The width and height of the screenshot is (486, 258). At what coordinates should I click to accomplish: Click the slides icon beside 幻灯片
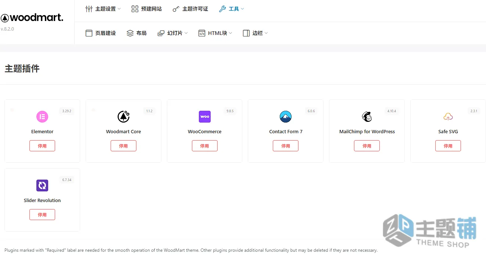(x=161, y=33)
